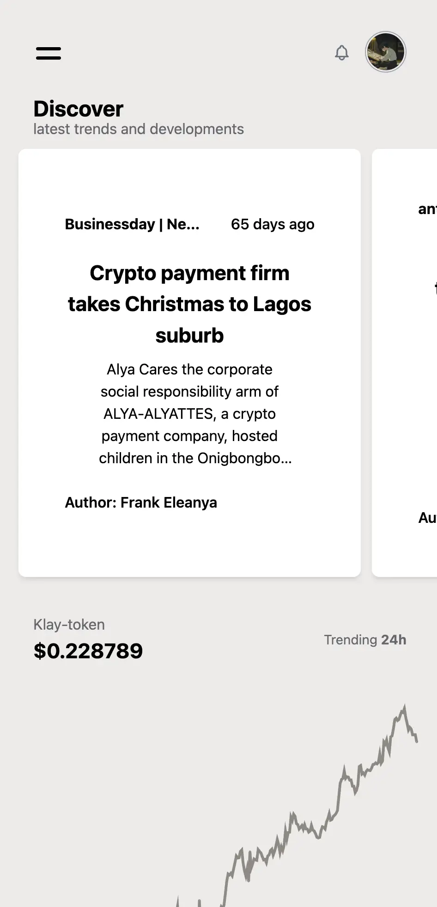Screen dimensions: 437x907
Task: Open the Businessday news source label
Action: coord(132,224)
